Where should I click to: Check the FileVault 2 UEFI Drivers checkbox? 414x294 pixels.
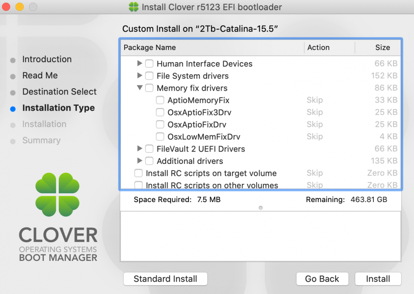pos(149,149)
